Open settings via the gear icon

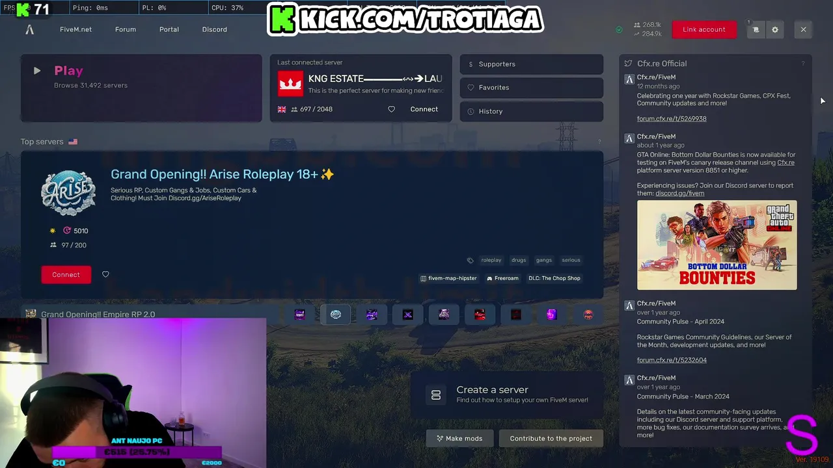coord(774,29)
